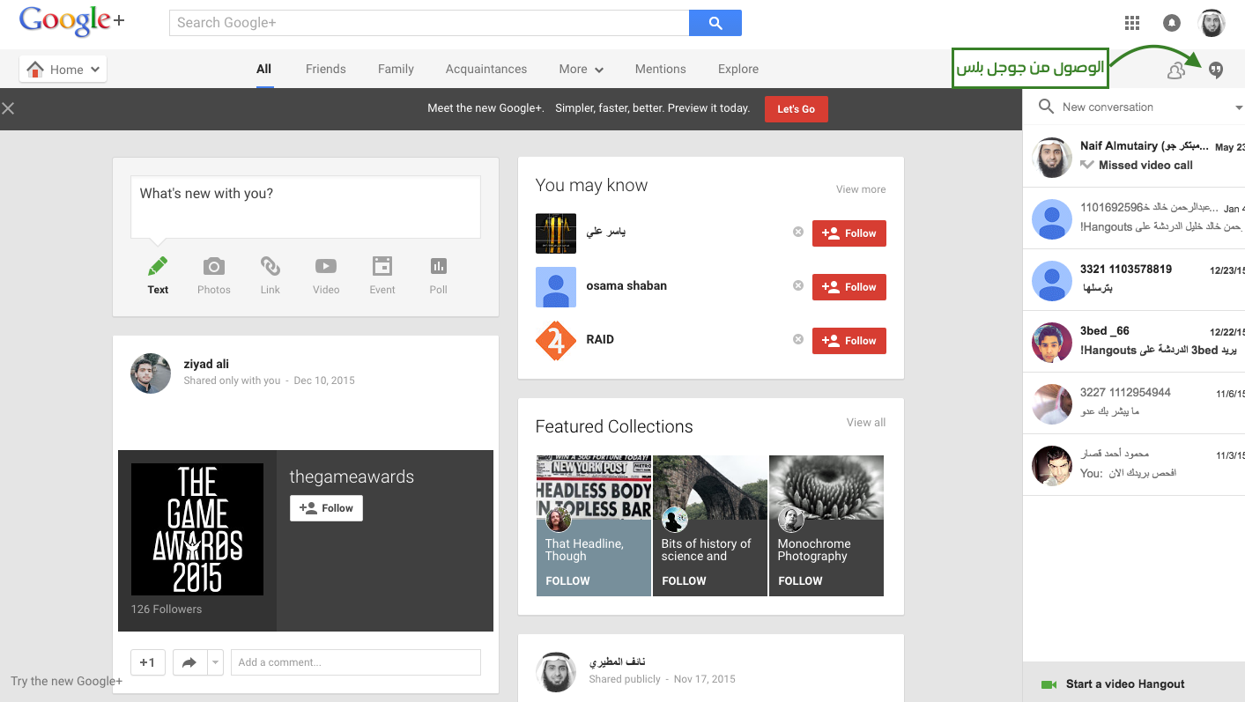This screenshot has height=702, width=1245.
Task: Follow Monochrome Photography collection
Action: tap(800, 581)
